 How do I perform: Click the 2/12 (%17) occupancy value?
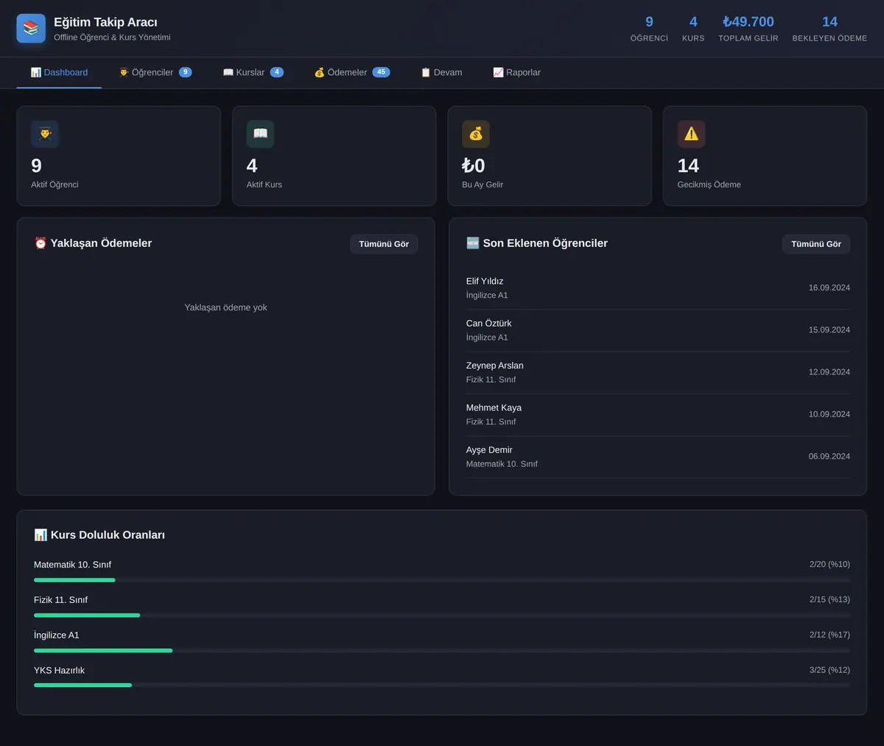coord(829,635)
